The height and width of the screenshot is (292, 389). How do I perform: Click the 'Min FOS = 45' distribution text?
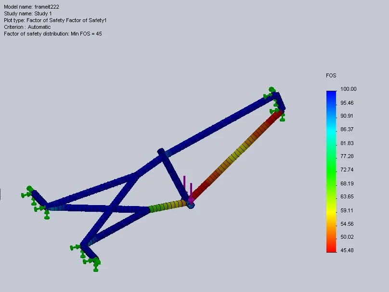click(53, 34)
